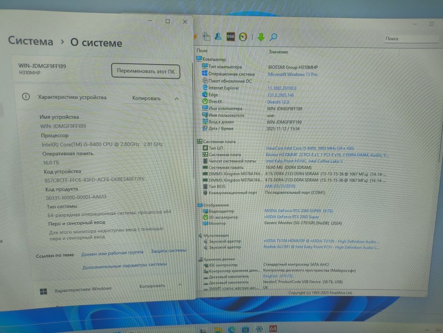Open Дополнительные параметры системы link

(125, 265)
